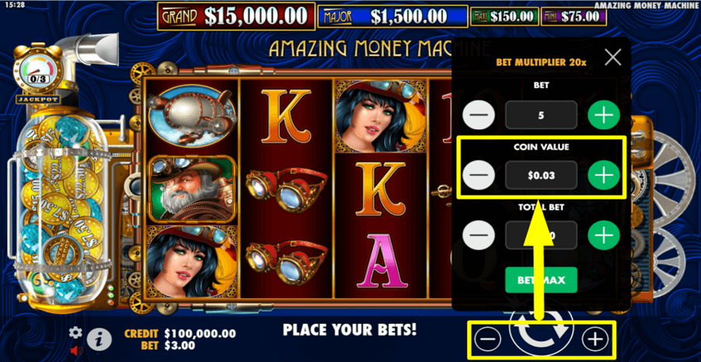Increase bet with bottom plus icon
Viewport: 701px width, 362px height.
point(595,340)
